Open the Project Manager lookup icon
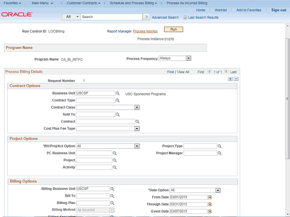 (x=220, y=153)
